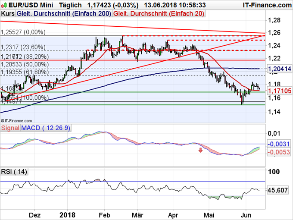This screenshot has height=220, width=293.
Task: Click the -0,0053 signal value tag
Action: (279, 152)
